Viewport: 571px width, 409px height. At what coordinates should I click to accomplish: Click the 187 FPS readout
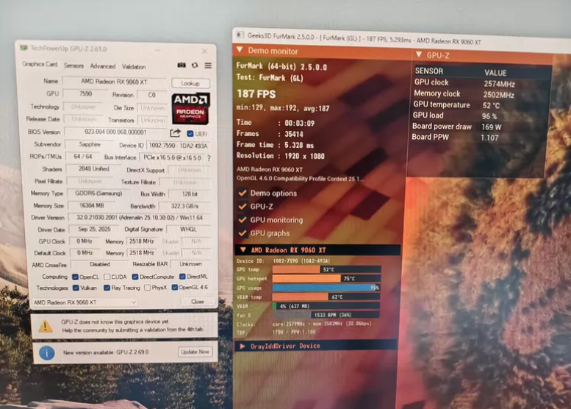coord(256,94)
